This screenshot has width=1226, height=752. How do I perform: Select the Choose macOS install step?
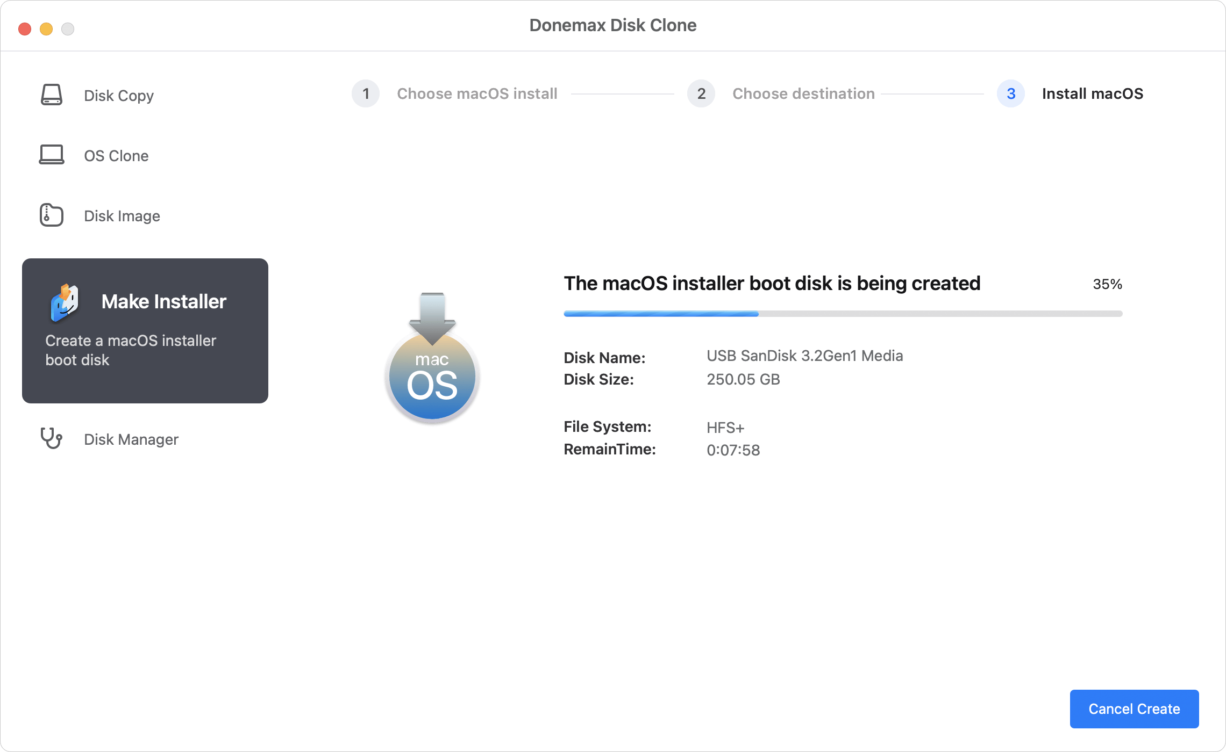coord(477,93)
